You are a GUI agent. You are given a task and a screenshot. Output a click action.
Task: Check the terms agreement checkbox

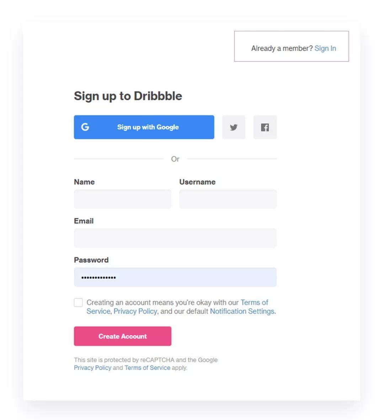pyautogui.click(x=78, y=303)
